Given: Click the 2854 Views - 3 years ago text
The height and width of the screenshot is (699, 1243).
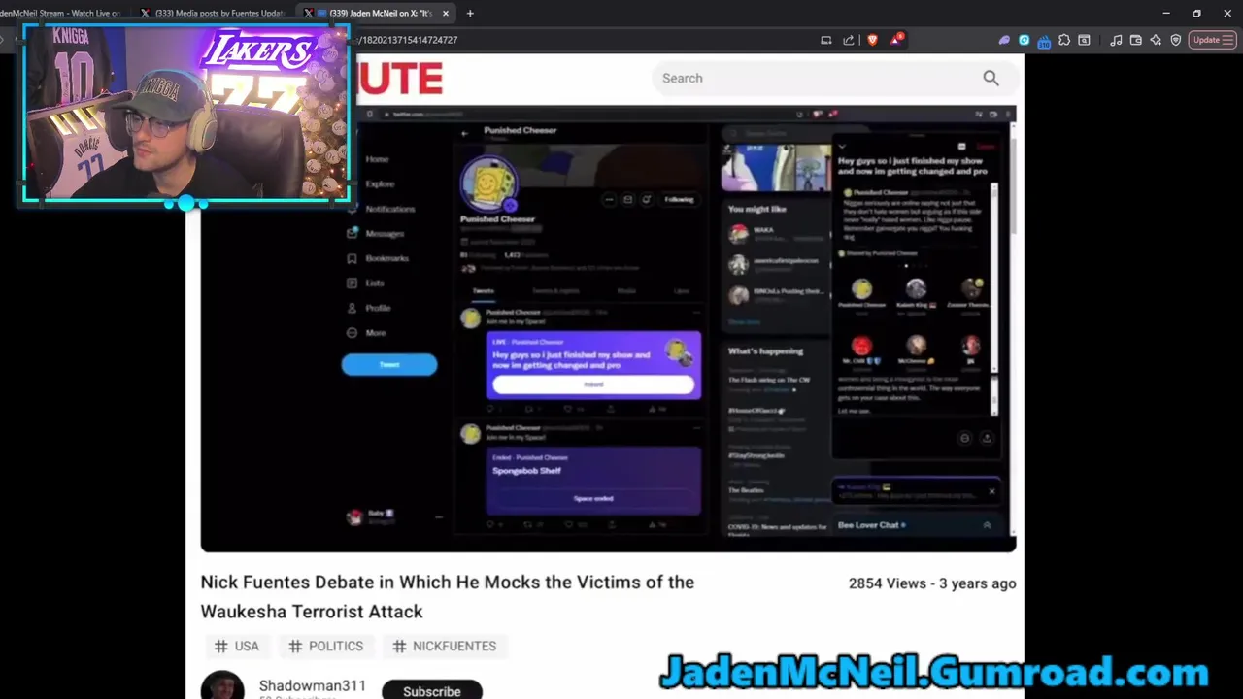Looking at the screenshot, I should (932, 583).
